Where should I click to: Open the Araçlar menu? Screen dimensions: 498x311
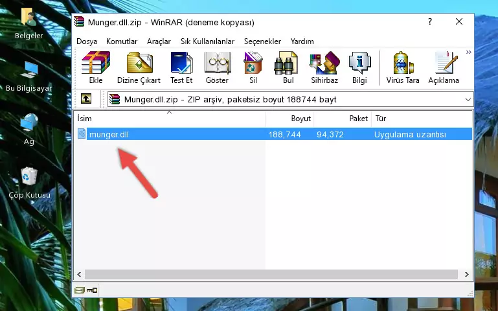(x=159, y=41)
